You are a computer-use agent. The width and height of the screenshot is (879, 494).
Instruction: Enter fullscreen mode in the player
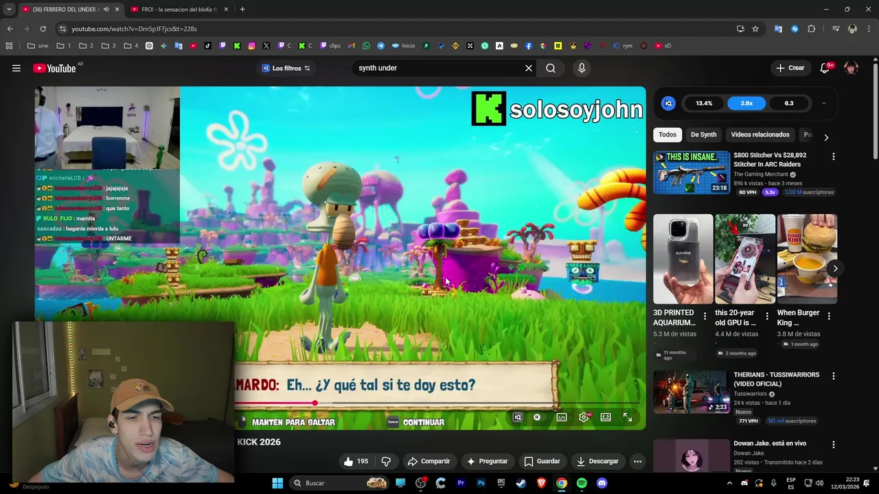628,417
